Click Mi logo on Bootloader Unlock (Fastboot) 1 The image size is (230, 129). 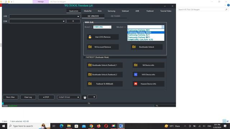tap(90, 65)
